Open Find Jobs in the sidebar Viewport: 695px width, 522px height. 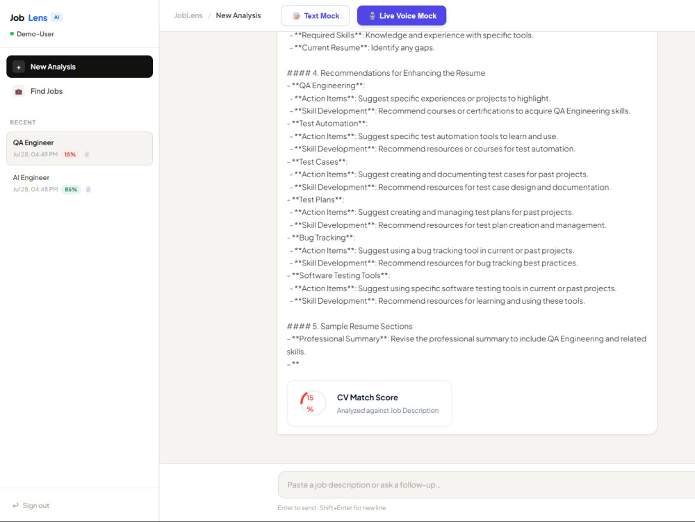tap(80, 91)
